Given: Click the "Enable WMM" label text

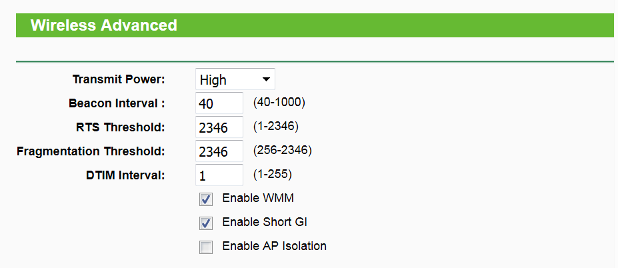Looking at the screenshot, I should pyautogui.click(x=258, y=198).
